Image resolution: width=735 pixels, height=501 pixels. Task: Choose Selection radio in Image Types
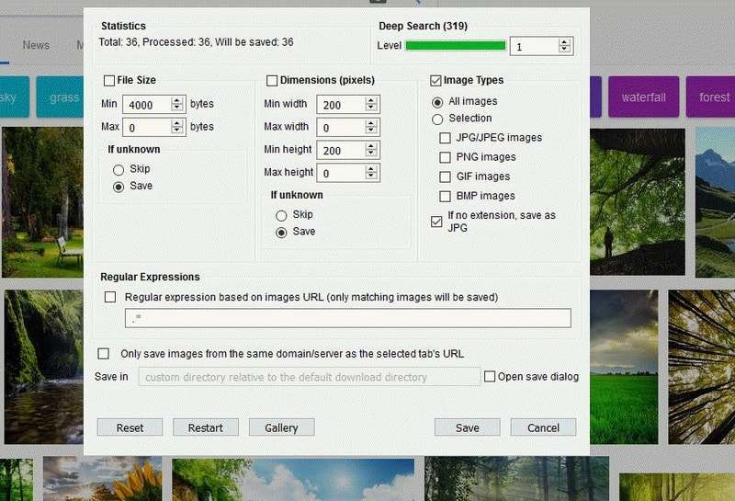tap(437, 119)
